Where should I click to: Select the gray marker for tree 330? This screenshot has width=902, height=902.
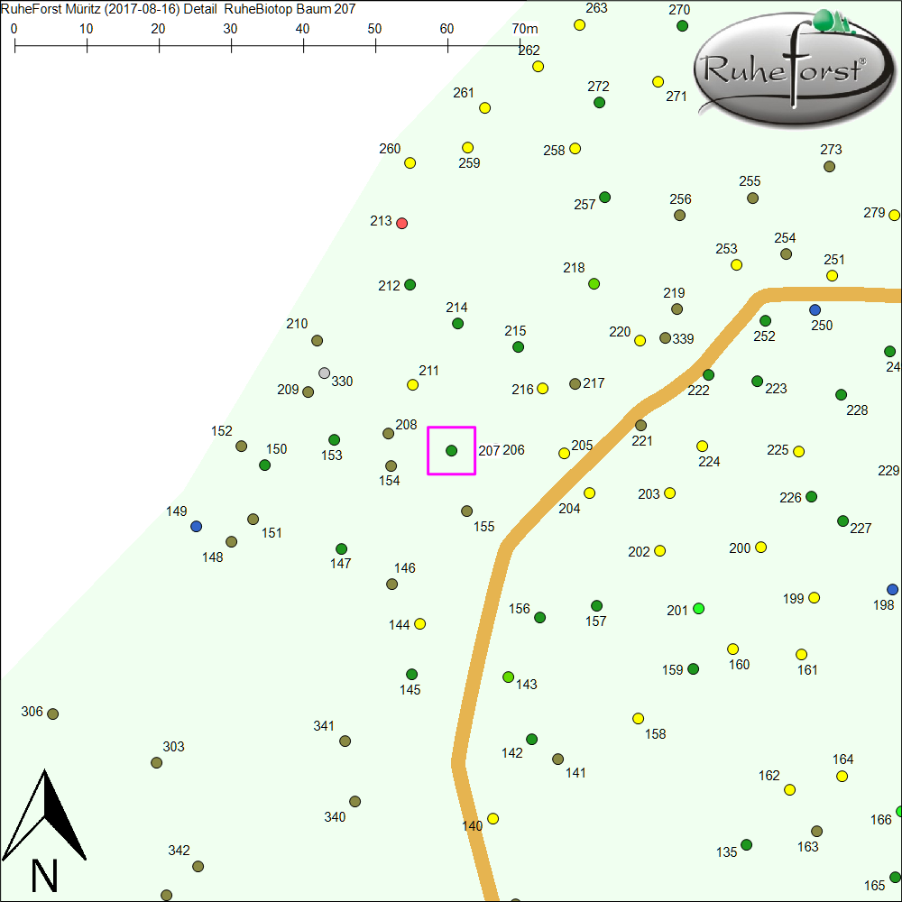(325, 373)
